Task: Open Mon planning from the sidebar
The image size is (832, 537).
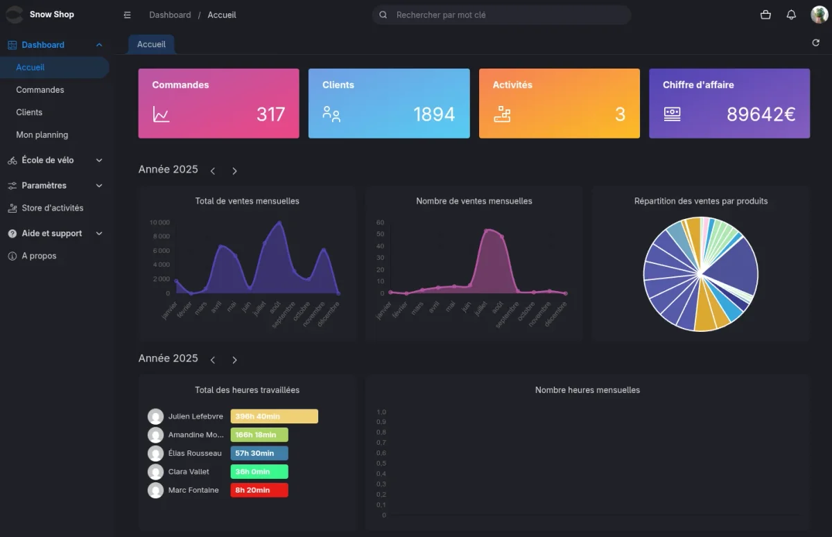Action: pos(42,134)
